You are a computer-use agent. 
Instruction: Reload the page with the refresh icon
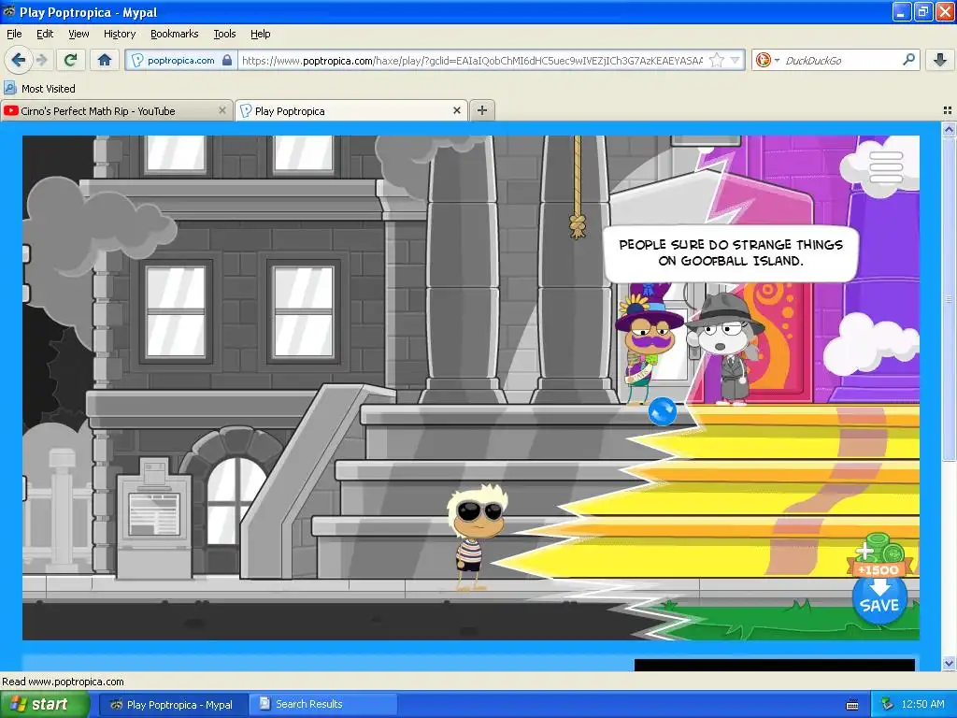click(71, 60)
